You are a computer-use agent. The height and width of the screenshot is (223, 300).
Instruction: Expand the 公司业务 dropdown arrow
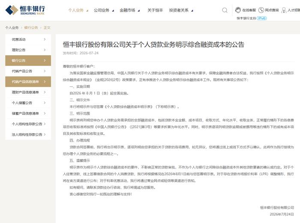pyautogui.click(x=113, y=11)
